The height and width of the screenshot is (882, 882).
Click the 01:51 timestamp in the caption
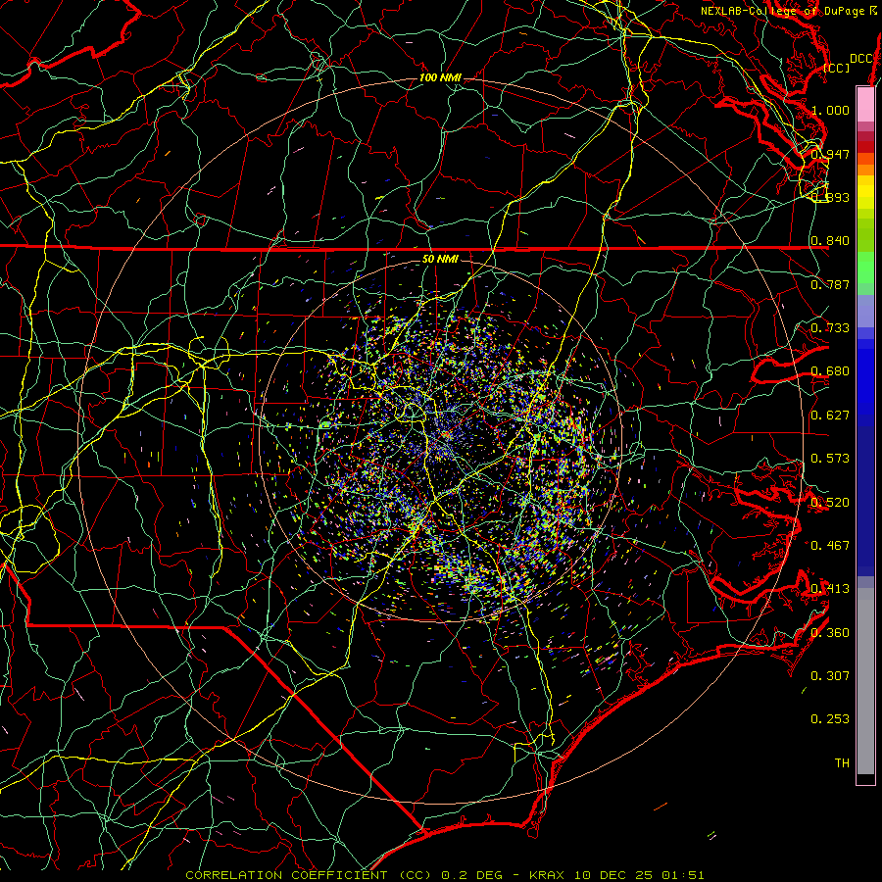point(682,875)
